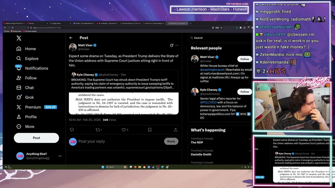This screenshot has width=335, height=188.
Task: Open Profile in the sidebar
Action: pos(26,117)
